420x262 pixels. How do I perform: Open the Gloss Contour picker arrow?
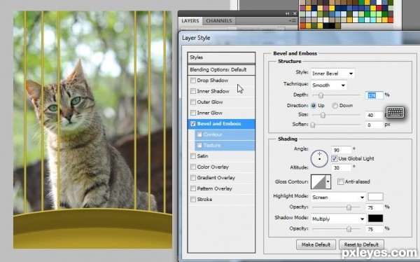coord(328,181)
